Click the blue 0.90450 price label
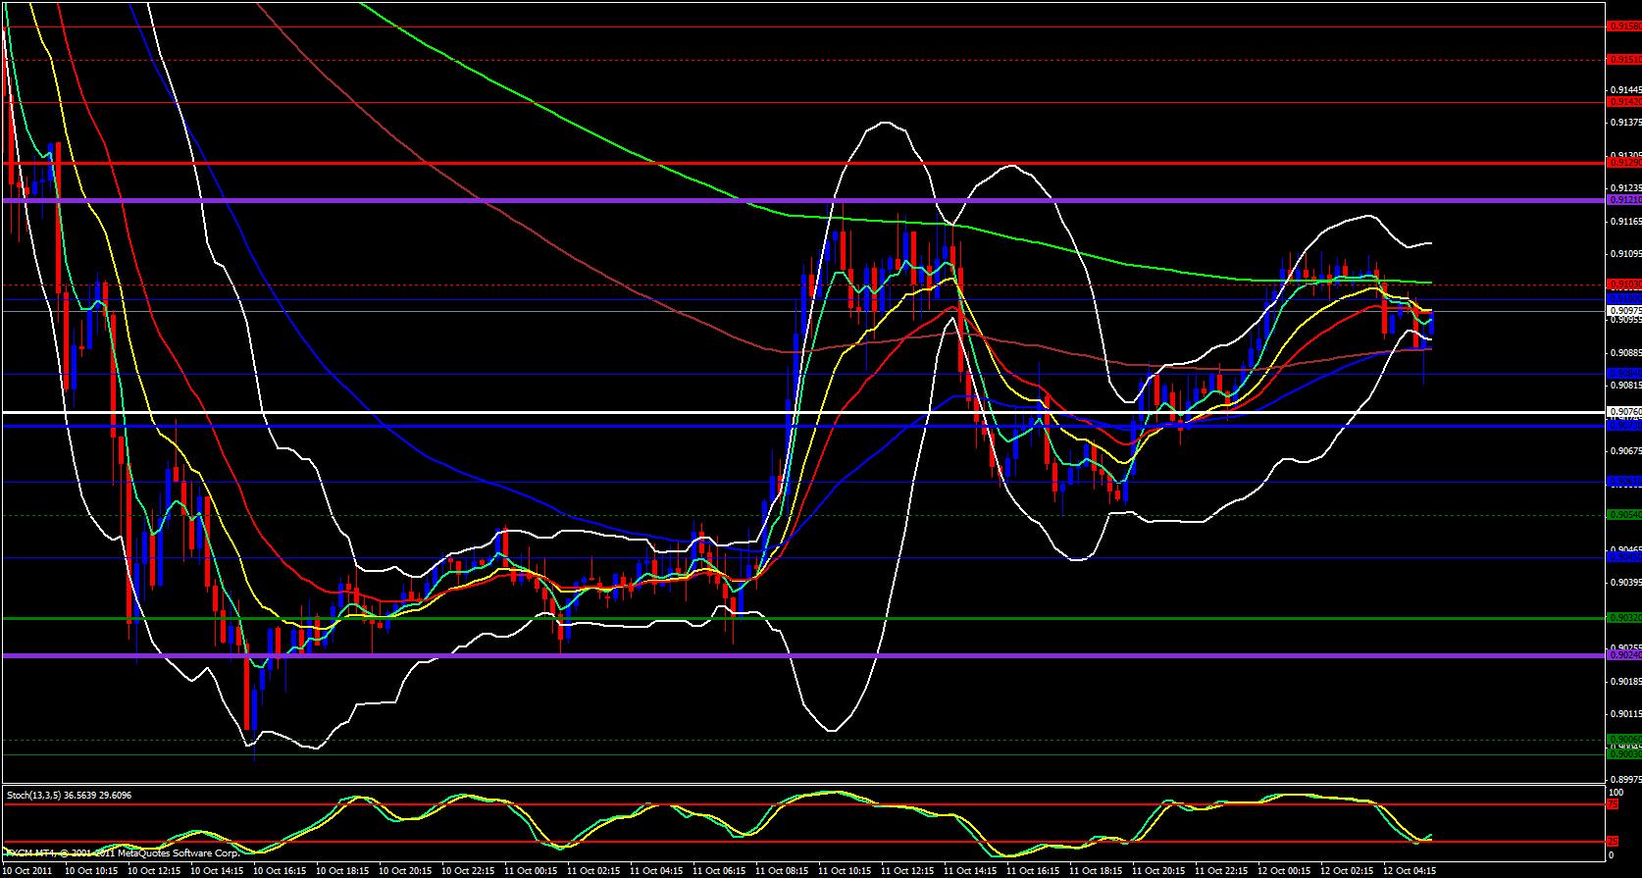Image resolution: width=1642 pixels, height=878 pixels. click(1623, 557)
